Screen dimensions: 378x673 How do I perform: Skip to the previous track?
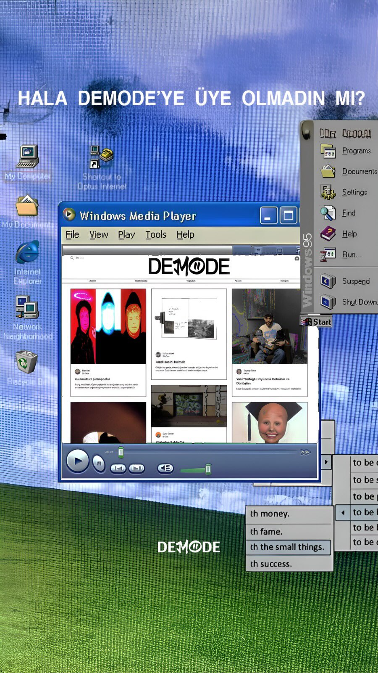click(x=118, y=468)
